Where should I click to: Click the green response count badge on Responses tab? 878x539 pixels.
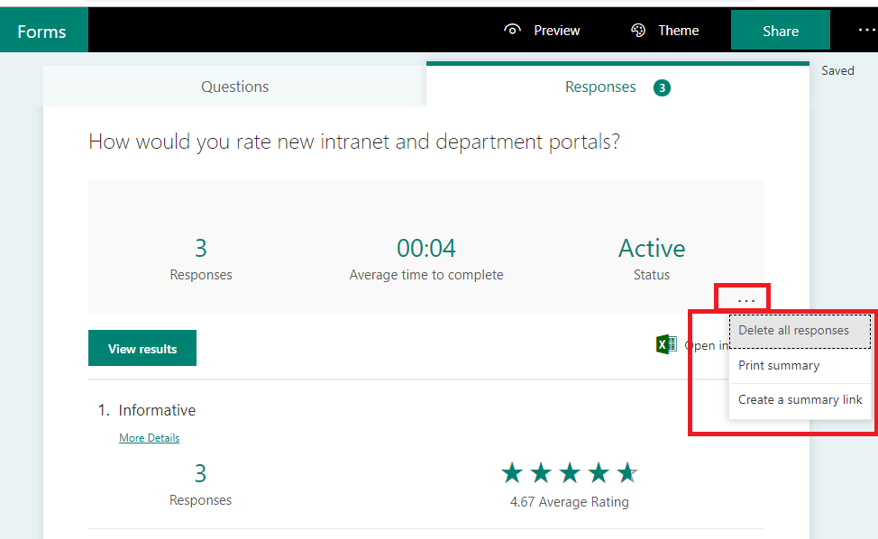point(662,87)
